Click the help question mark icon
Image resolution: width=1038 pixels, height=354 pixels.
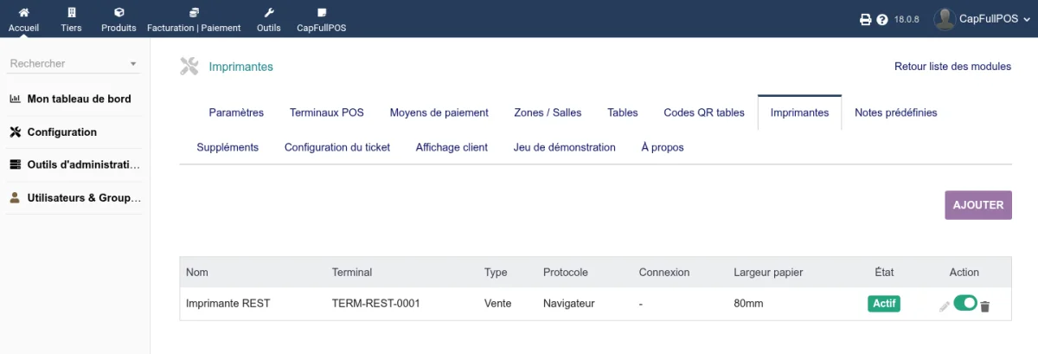coord(882,20)
